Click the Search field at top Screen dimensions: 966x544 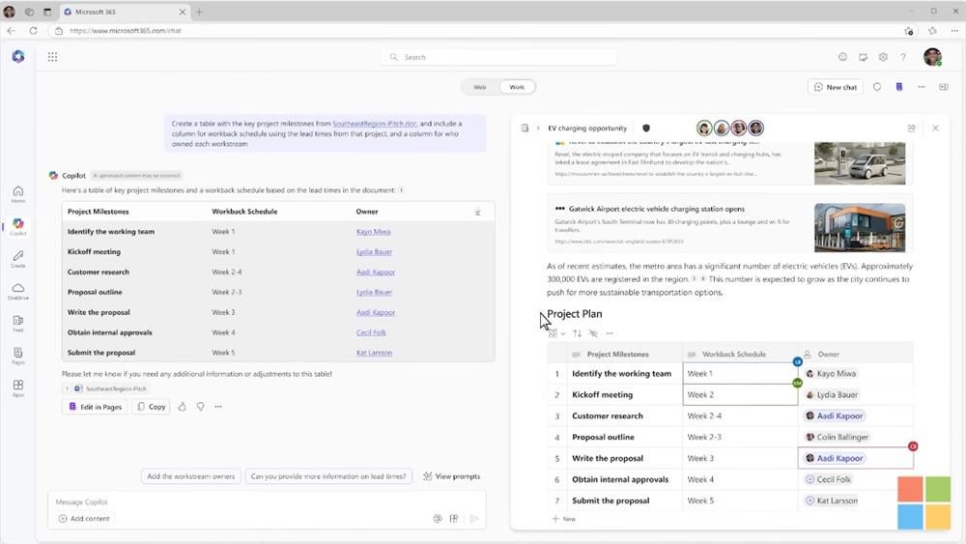[497, 57]
